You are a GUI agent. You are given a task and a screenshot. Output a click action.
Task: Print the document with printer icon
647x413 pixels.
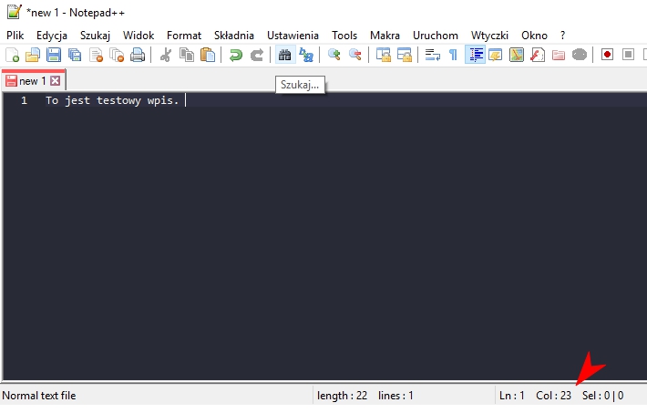(x=138, y=55)
